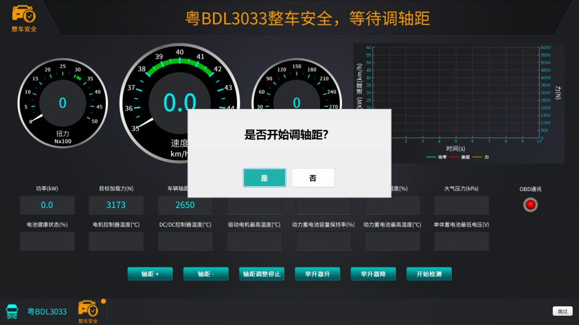Click the 驱动电机最高温度(℃) field
Screen dimensions: 579x325
click(254, 241)
